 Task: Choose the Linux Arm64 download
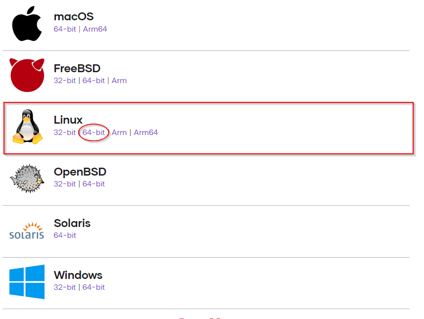146,133
